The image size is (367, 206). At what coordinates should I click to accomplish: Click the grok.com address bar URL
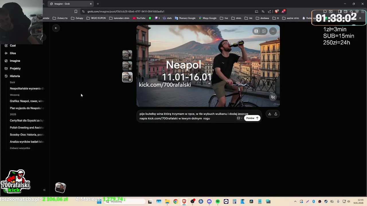pyautogui.click(x=126, y=11)
